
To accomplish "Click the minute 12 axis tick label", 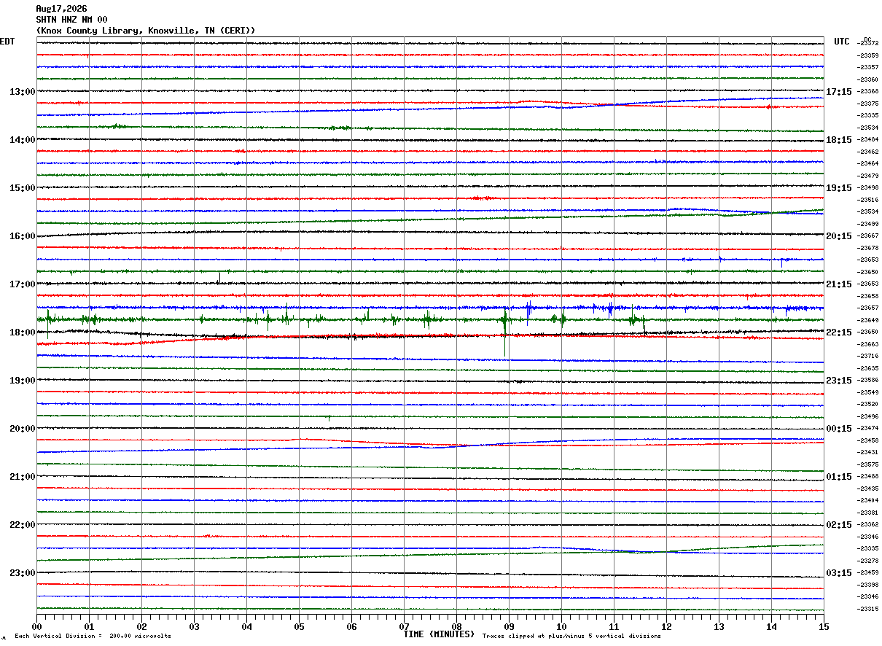I will tap(666, 626).
